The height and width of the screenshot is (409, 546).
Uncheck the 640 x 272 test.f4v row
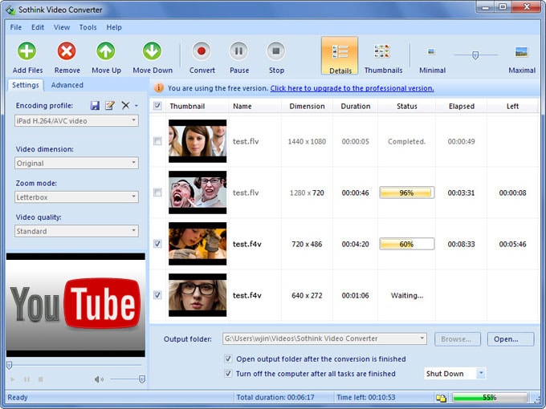click(157, 295)
